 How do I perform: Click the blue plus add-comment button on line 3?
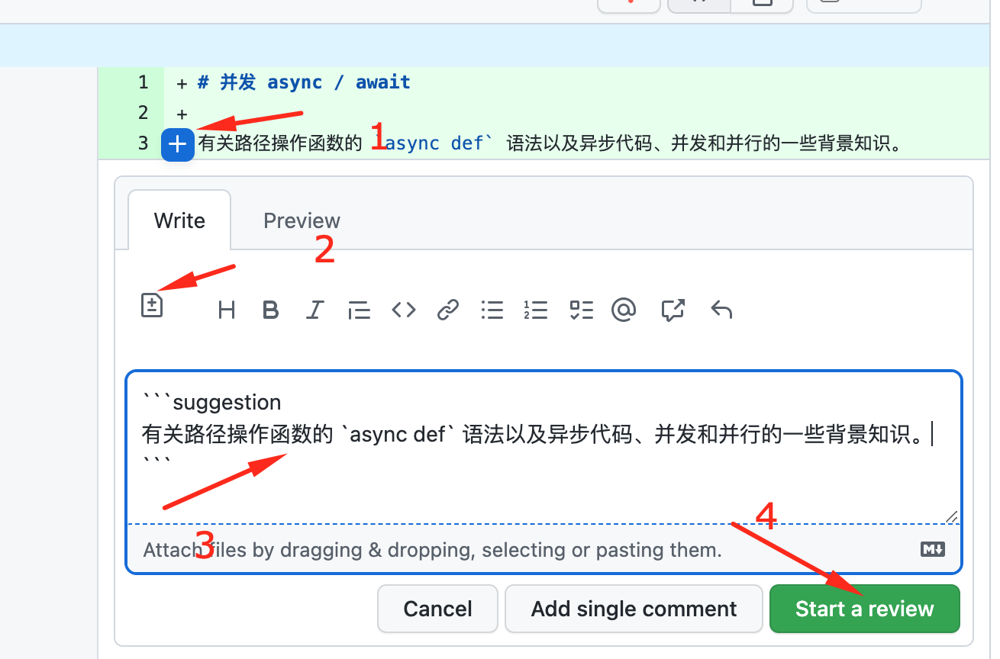178,144
